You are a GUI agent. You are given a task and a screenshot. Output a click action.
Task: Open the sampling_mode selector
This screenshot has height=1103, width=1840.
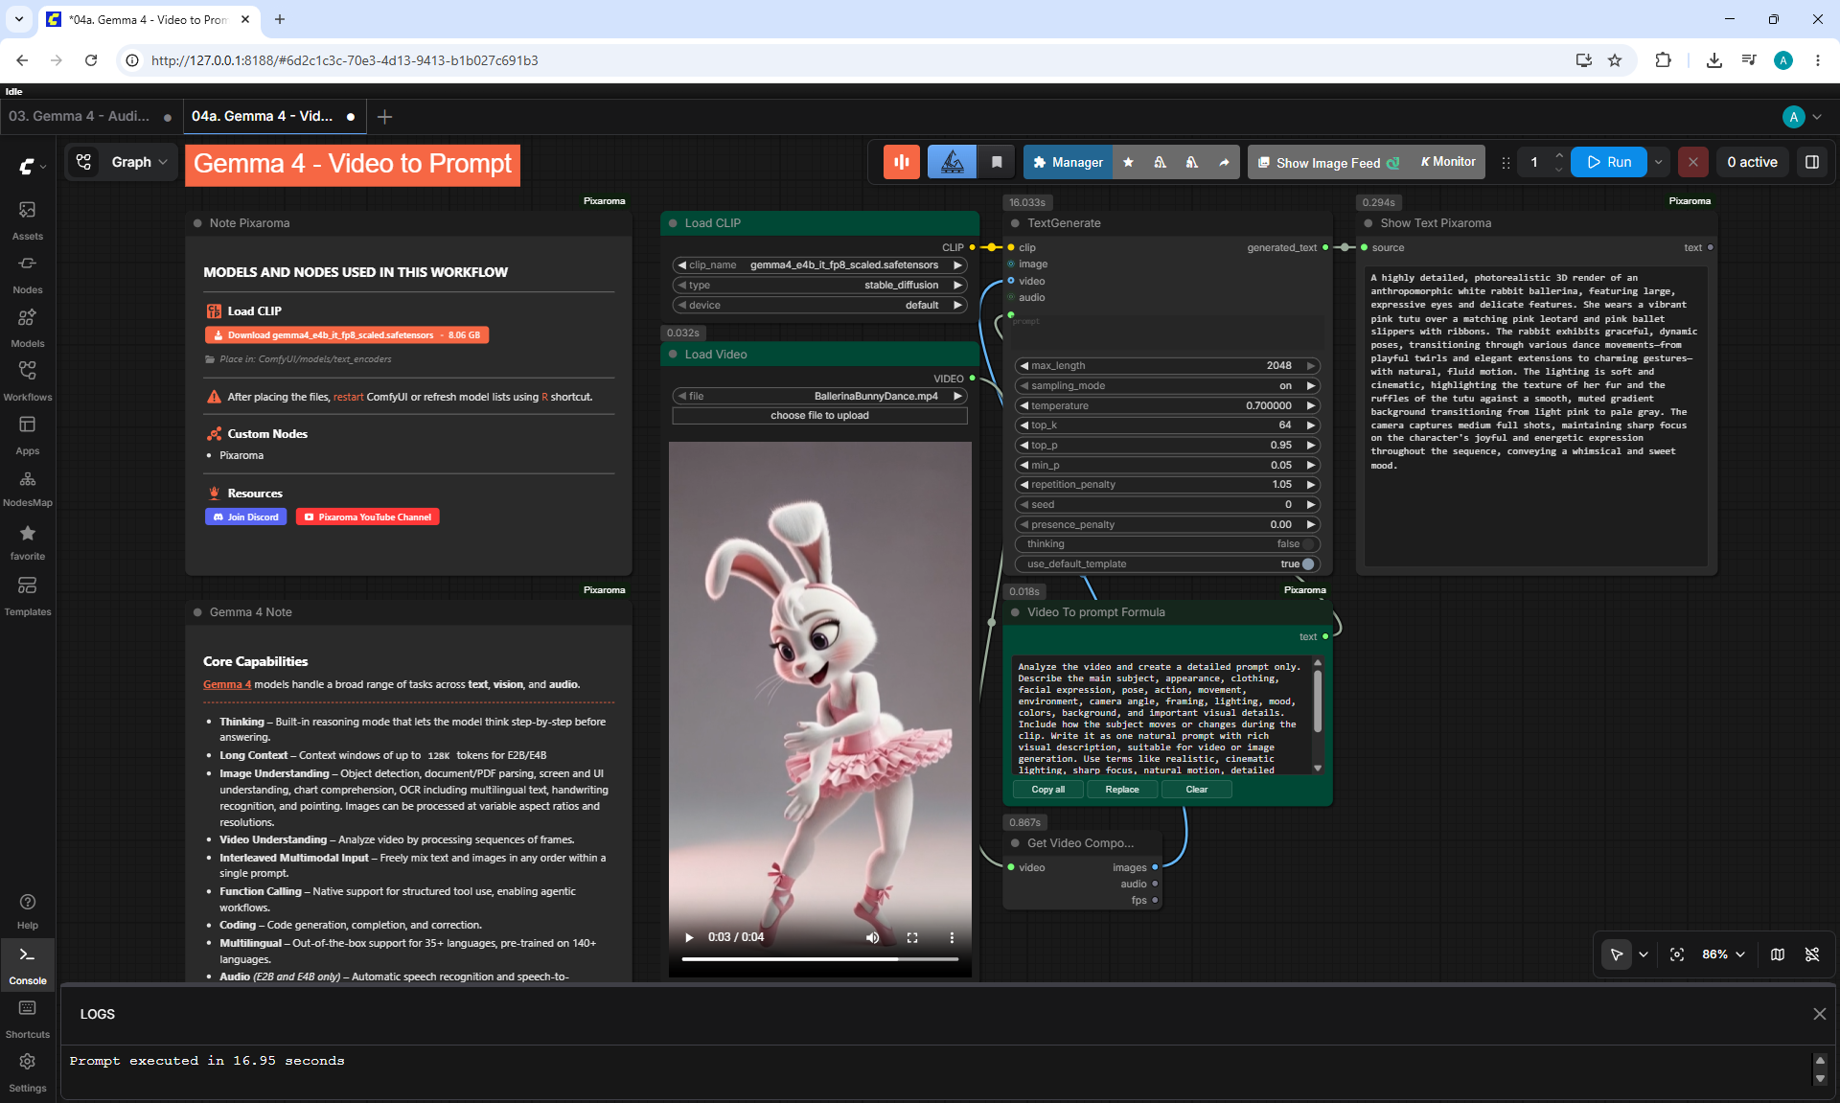[1167, 386]
